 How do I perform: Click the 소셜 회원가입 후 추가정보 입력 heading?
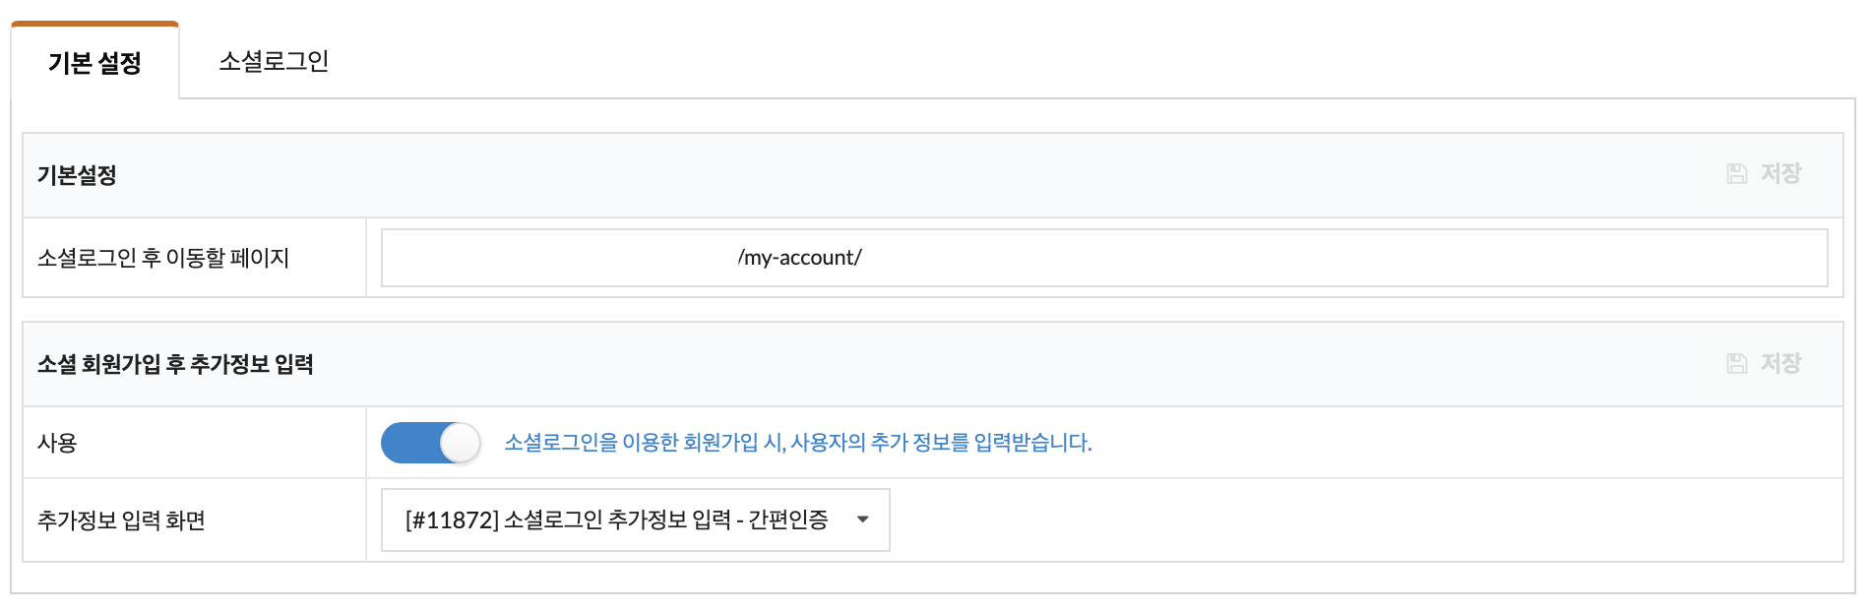tap(175, 364)
